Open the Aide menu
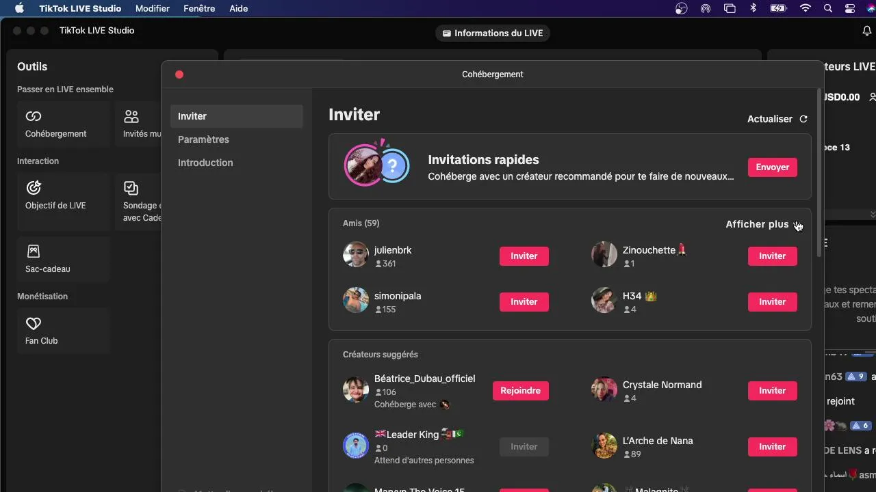 click(239, 8)
